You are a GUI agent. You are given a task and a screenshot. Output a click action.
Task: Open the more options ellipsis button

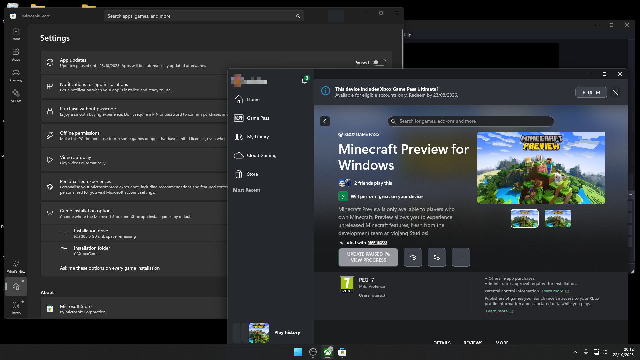pyautogui.click(x=461, y=257)
